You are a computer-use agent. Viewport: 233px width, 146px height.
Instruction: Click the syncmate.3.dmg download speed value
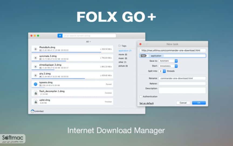106,58
